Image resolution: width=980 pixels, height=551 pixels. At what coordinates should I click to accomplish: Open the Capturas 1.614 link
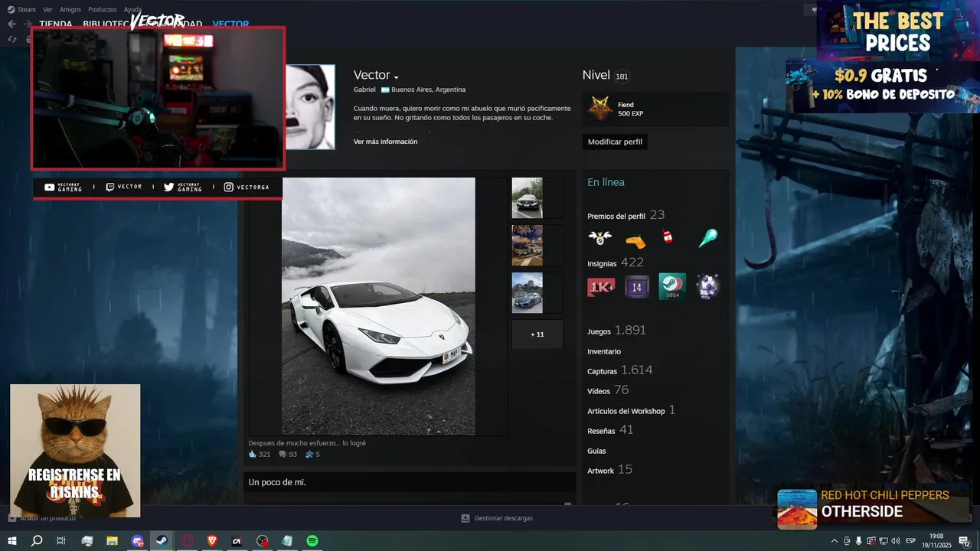tap(620, 370)
